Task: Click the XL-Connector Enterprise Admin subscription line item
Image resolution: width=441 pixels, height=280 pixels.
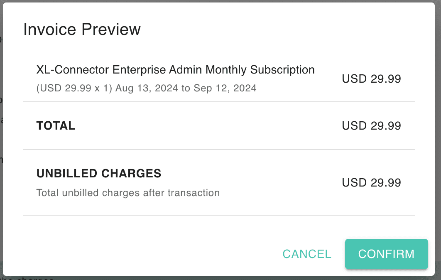Action: coord(175,69)
